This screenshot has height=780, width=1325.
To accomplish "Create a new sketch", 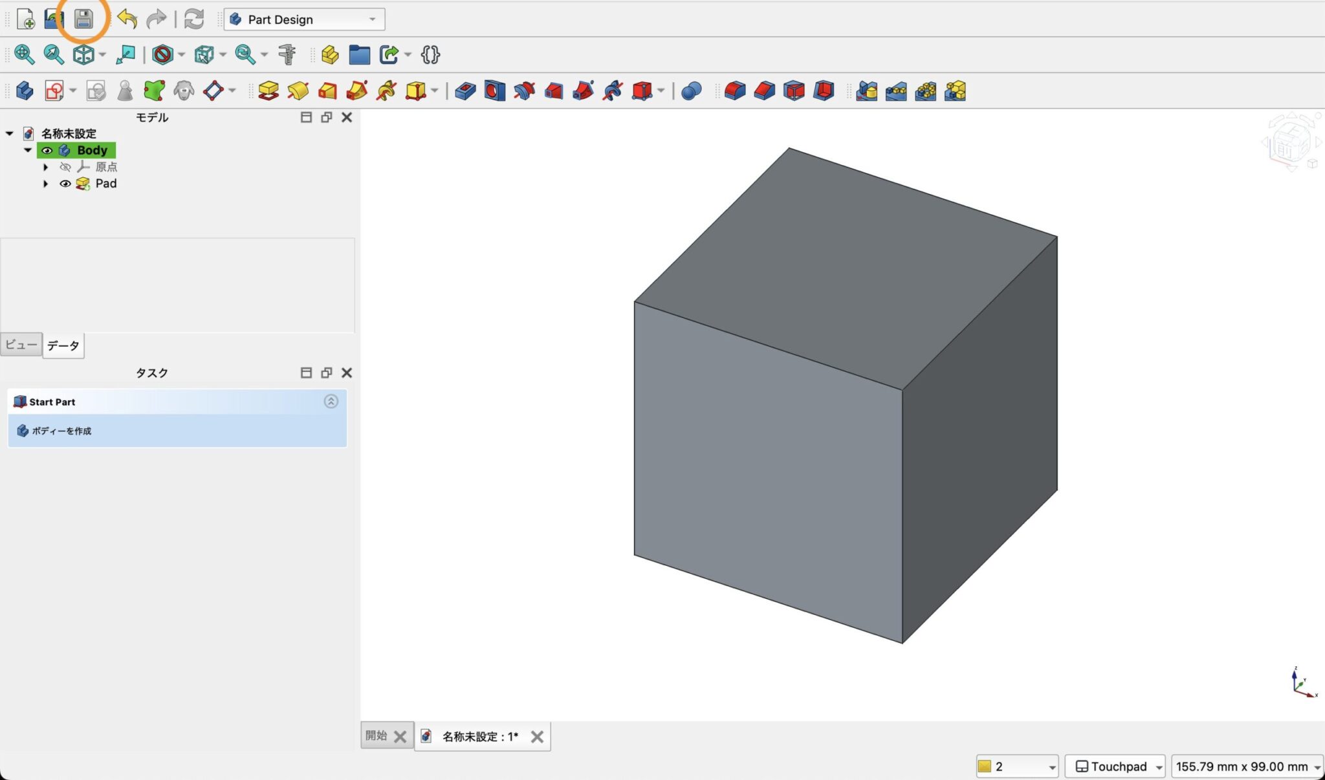I will coord(54,91).
